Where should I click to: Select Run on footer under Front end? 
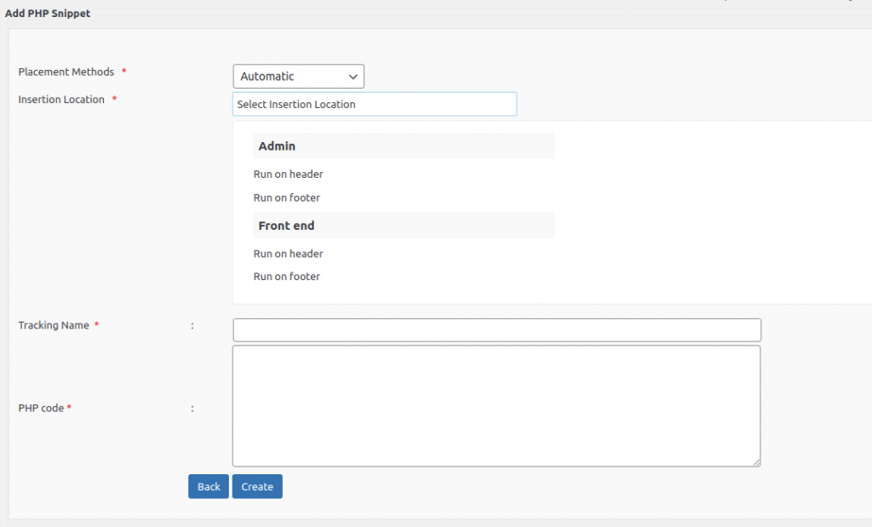pos(287,276)
